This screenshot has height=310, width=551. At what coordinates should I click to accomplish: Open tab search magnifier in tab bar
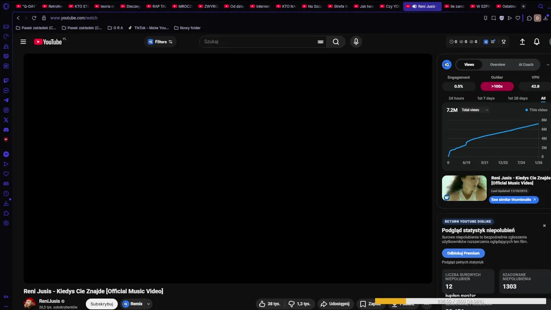tap(541, 6)
